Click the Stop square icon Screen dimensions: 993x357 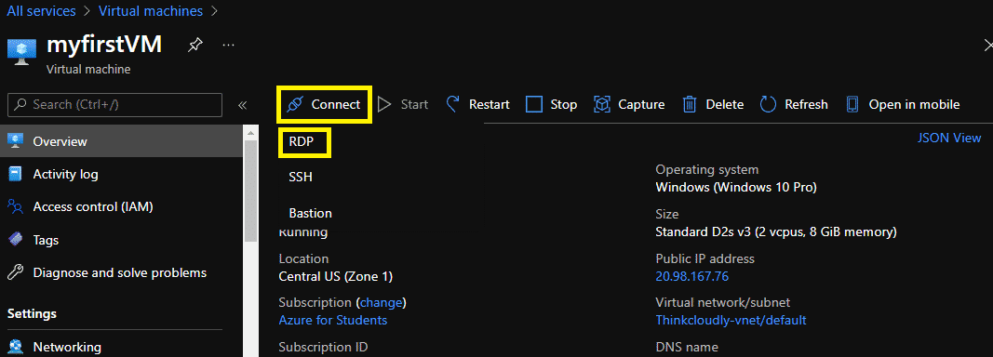(534, 104)
